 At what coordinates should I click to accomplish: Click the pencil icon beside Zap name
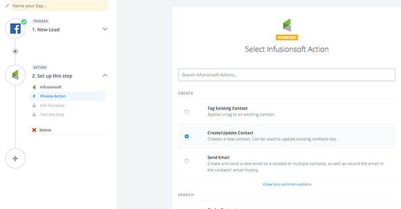pyautogui.click(x=7, y=5)
